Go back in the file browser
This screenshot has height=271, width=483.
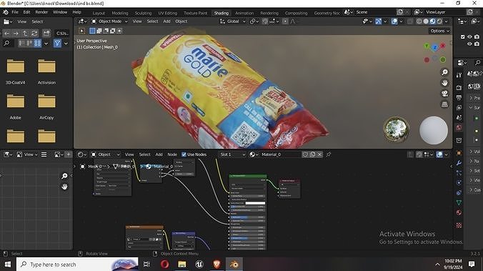point(6,34)
